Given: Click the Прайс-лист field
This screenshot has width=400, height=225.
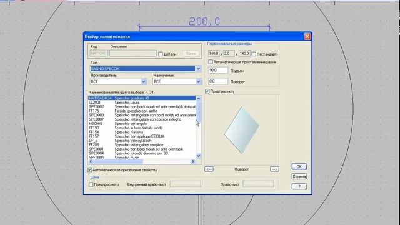Looking at the screenshot, I should click(x=258, y=184).
